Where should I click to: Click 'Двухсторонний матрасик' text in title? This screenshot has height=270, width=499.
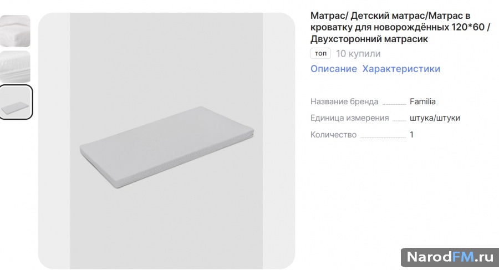[369, 39]
